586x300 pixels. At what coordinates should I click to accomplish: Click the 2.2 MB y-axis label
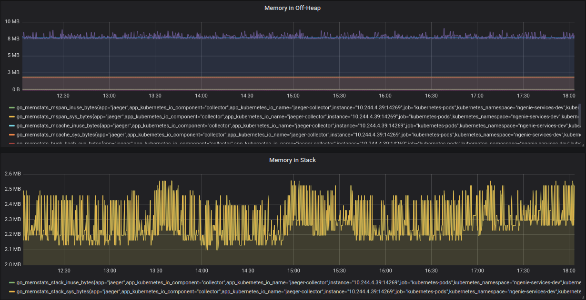(12, 234)
